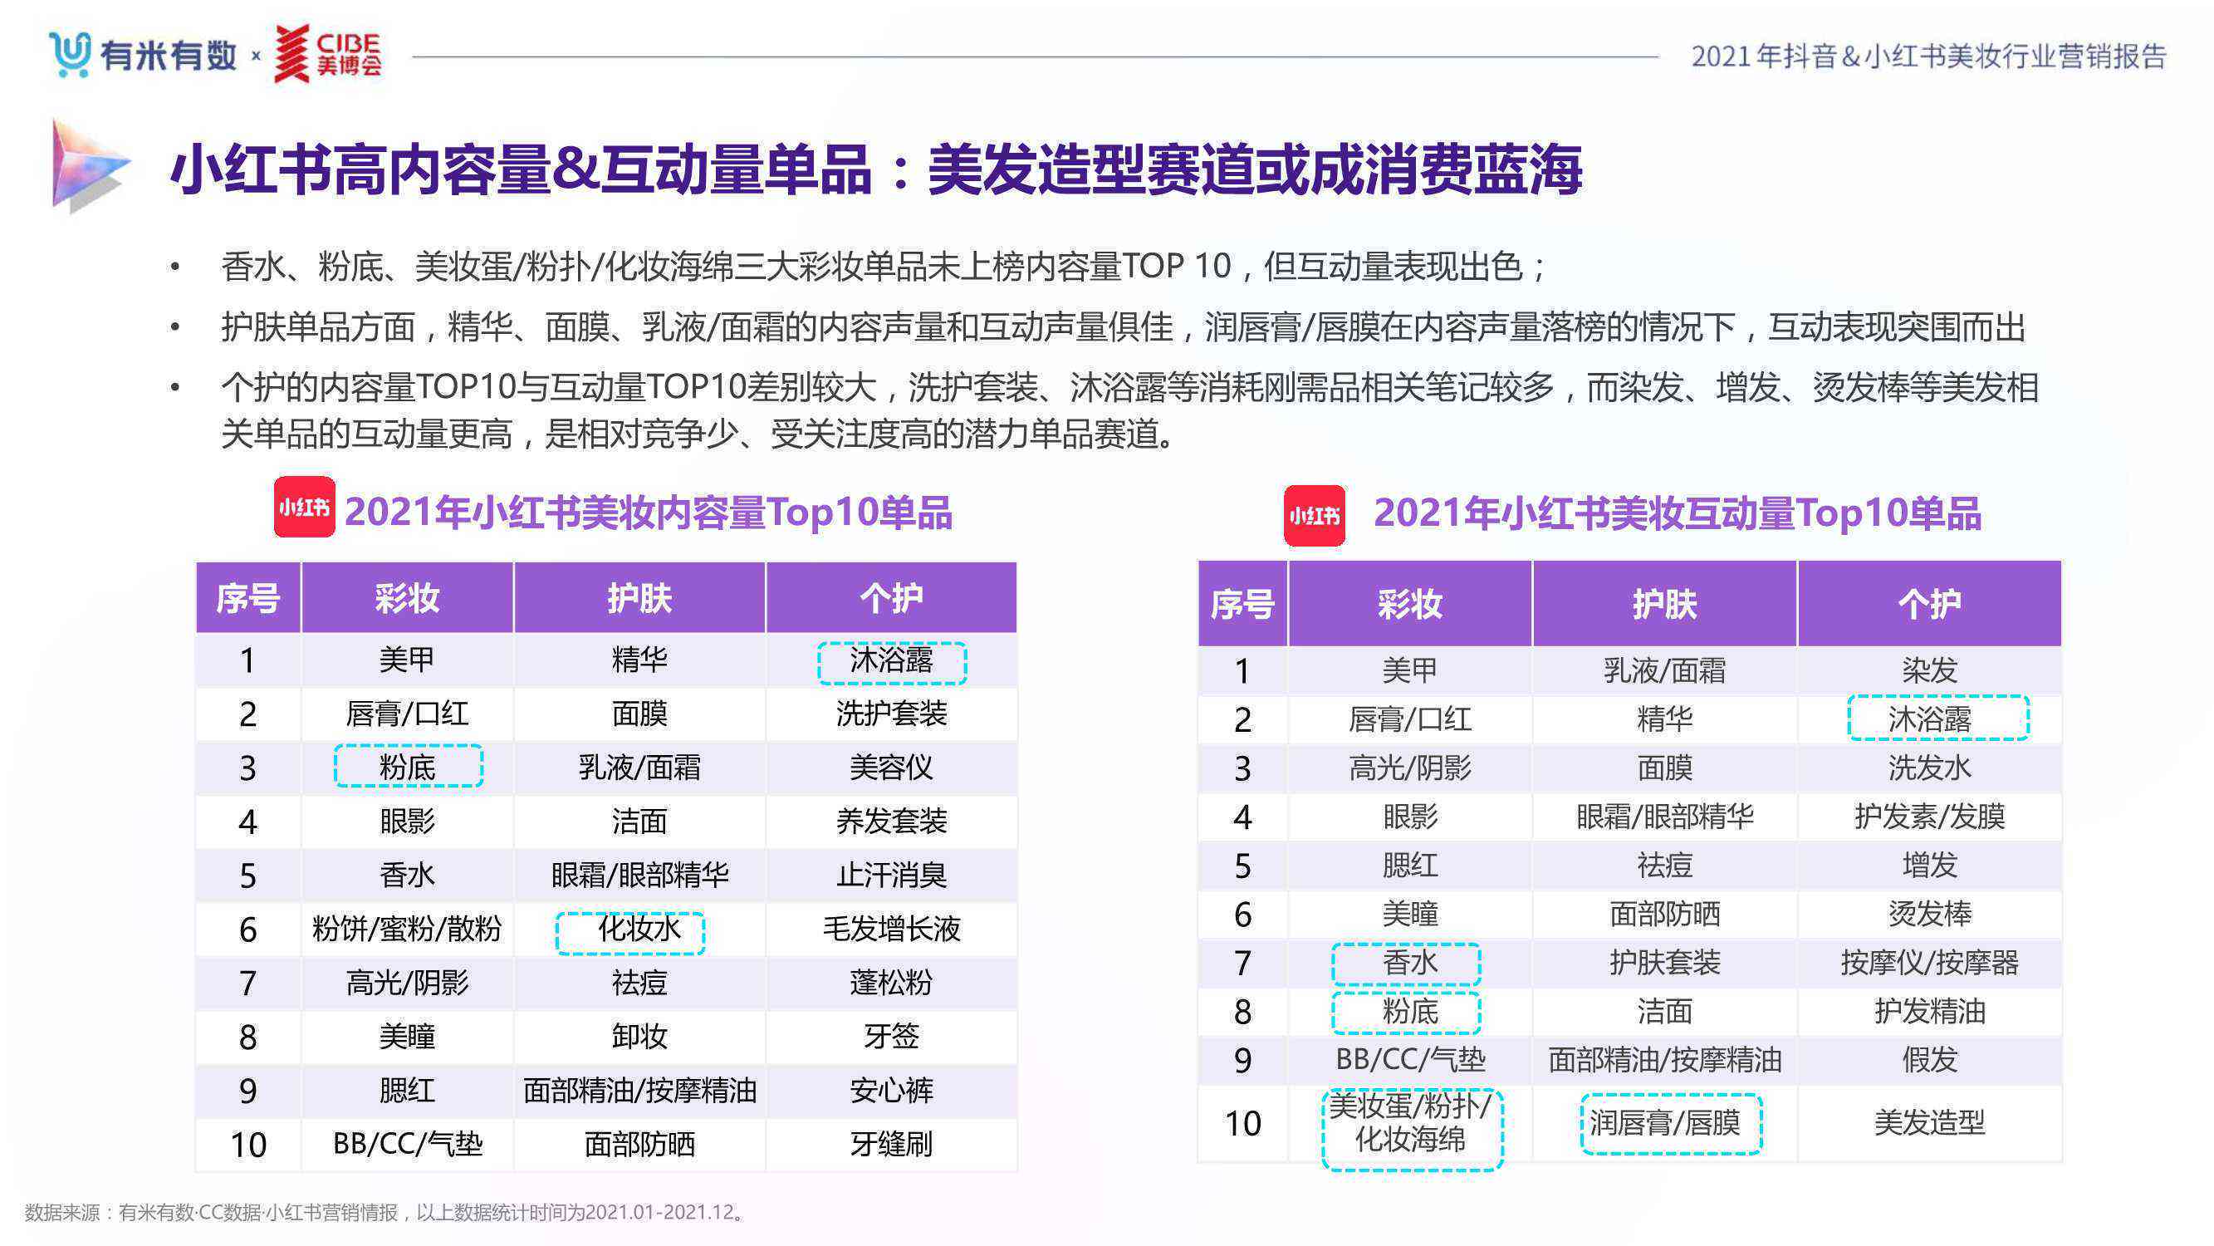Viewport: 2214px width, 1246px height.
Task: Click 美瞳 in the 互动量 table's row 6
Action: pos(1409,913)
